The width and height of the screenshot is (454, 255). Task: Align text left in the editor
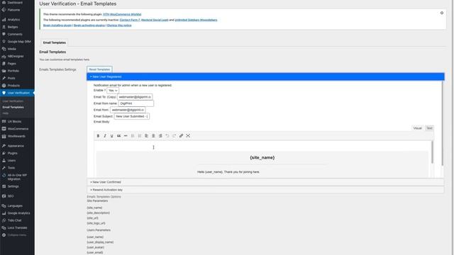tap(147, 135)
